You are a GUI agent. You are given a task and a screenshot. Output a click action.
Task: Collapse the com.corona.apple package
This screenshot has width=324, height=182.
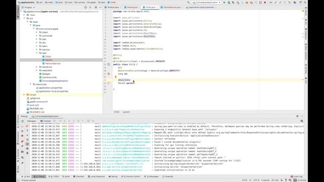click(x=34, y=29)
